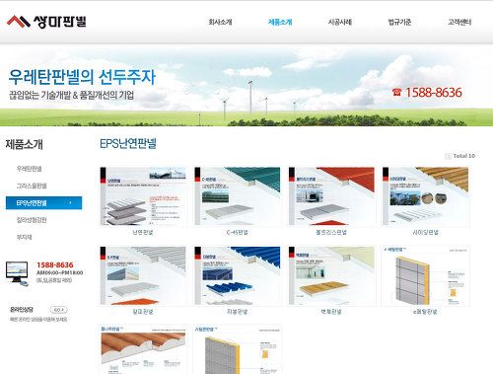Click the GO button next to 온라인상담
Viewport: 493px width, 374px height.
click(58, 310)
